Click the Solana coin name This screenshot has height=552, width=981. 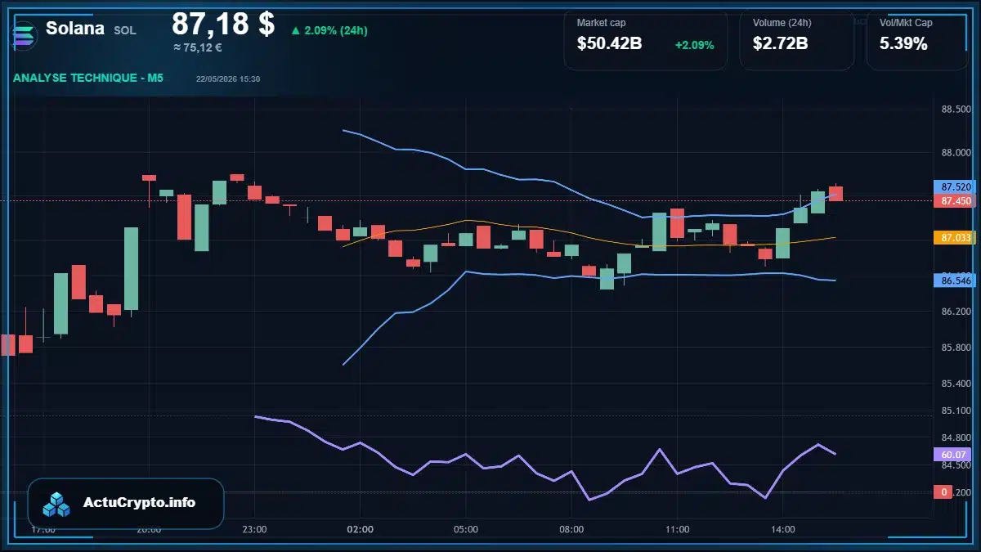click(75, 29)
